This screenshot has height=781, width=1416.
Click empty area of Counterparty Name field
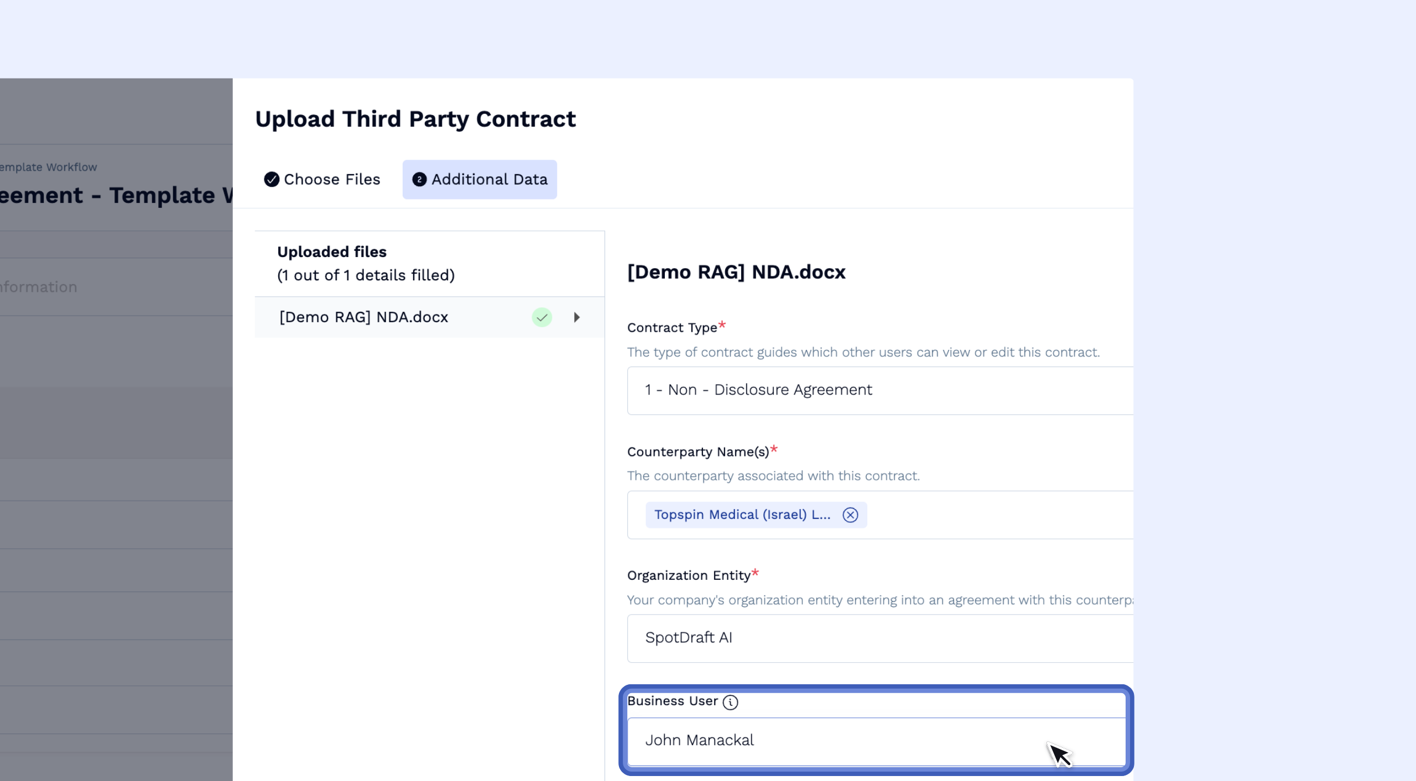click(x=996, y=515)
